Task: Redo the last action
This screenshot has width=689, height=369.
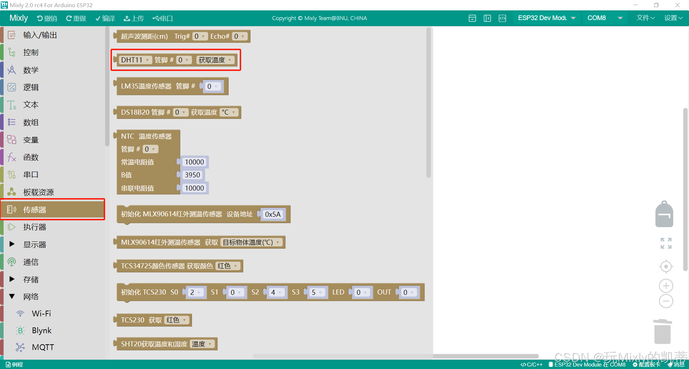Action: (76, 18)
